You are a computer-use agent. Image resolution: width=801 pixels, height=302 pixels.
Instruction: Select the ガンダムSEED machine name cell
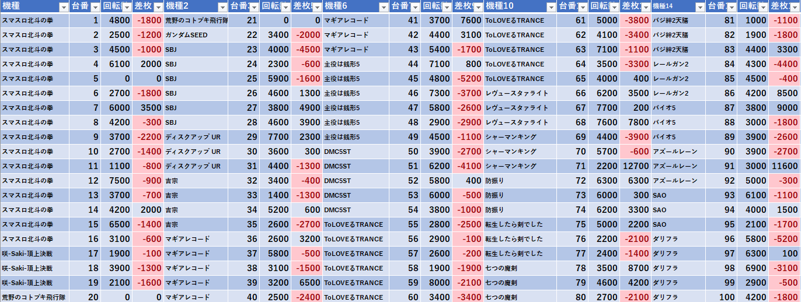(x=196, y=35)
